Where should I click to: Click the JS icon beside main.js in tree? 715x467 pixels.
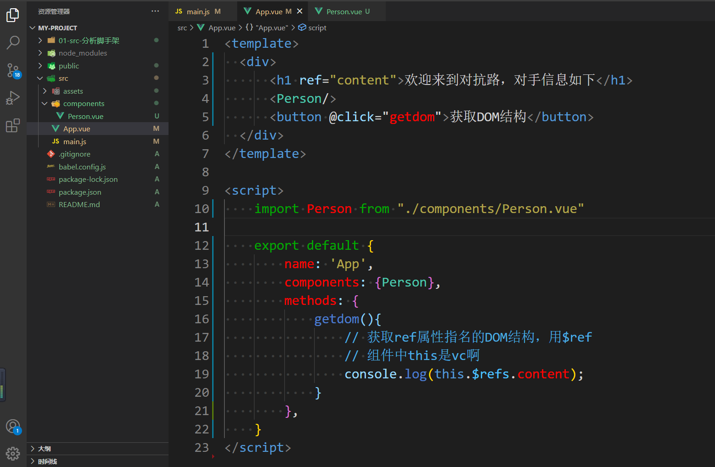56,141
